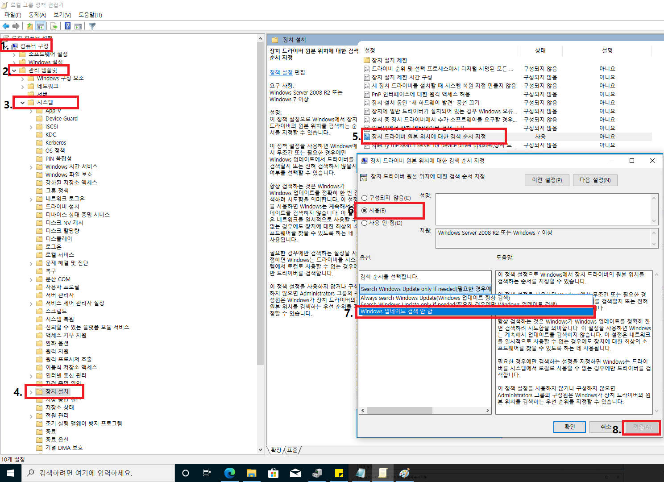Select policy row 장치 드라이버 원본 위치에 대한 검색 순서 지정
This screenshot has width=664, height=482.
tap(507, 137)
